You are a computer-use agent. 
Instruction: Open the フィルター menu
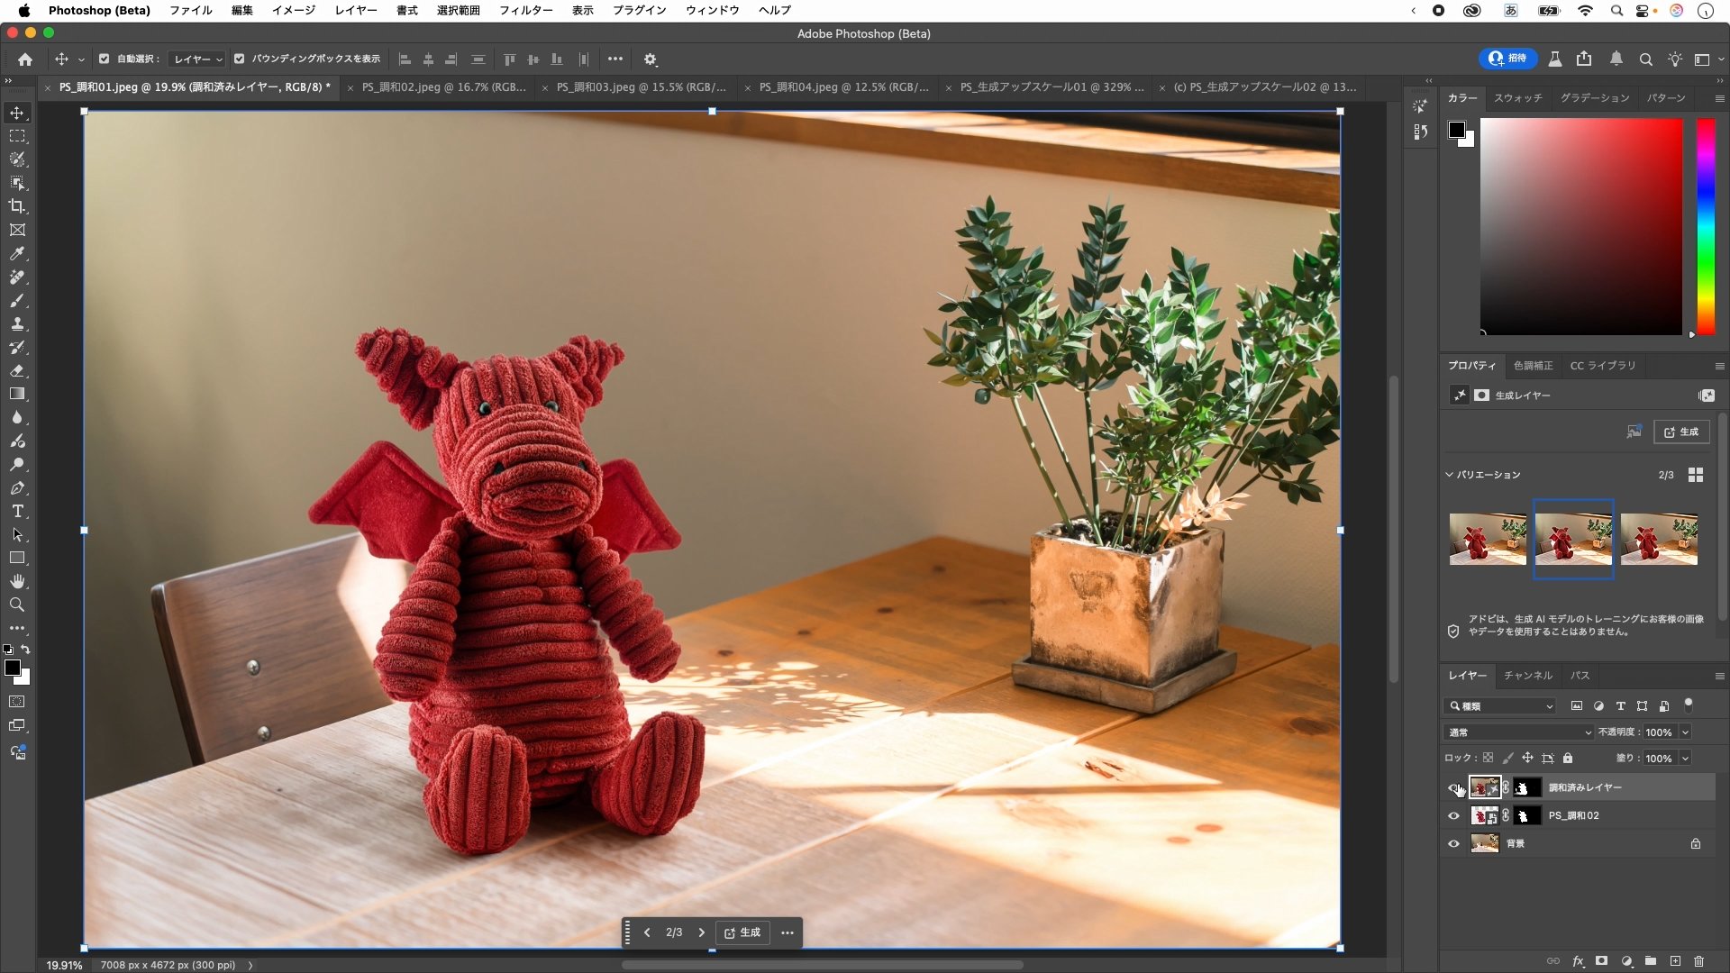click(x=525, y=10)
